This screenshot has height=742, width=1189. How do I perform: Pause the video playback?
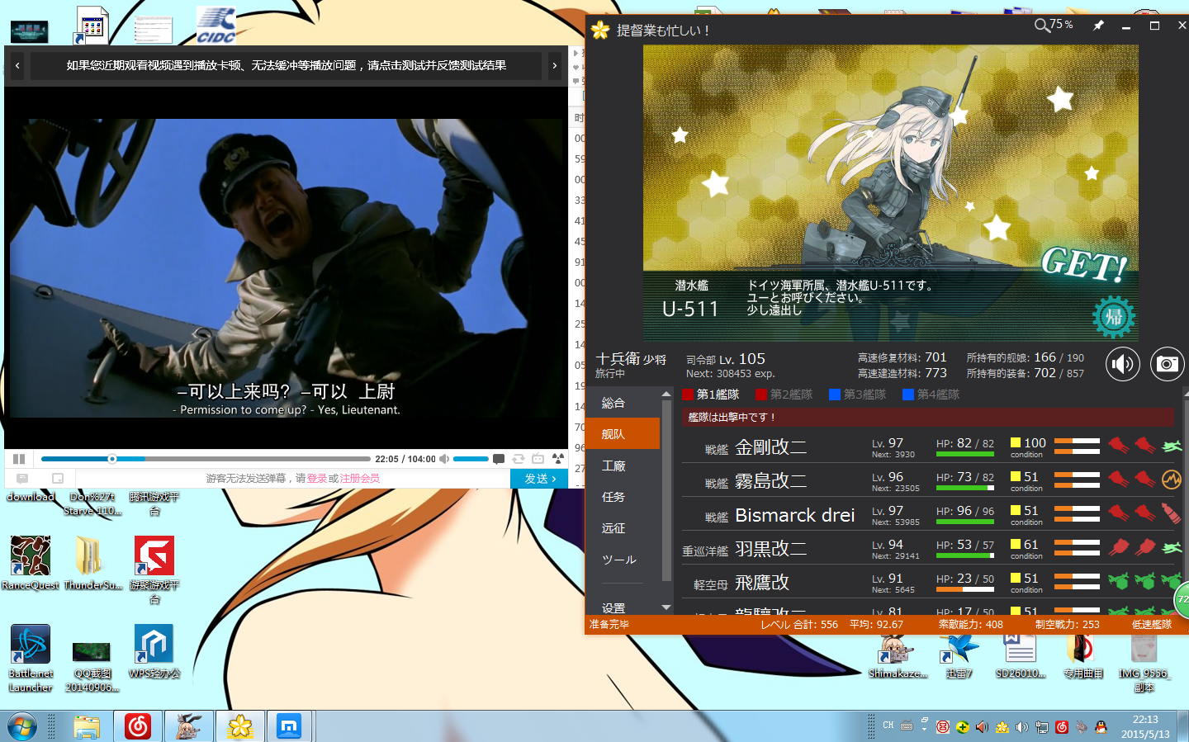(x=19, y=459)
